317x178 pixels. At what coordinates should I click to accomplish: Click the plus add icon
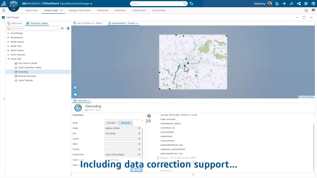pos(284,4)
